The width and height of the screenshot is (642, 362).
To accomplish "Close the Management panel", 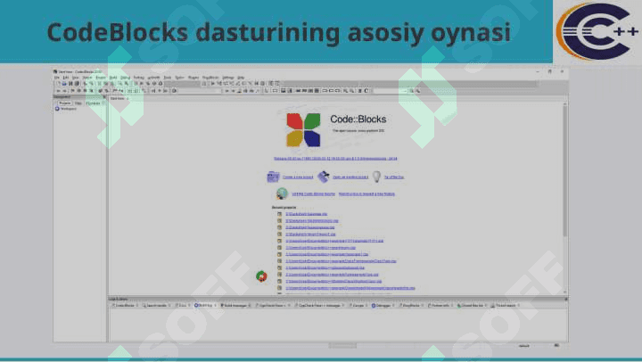I will coord(104,96).
